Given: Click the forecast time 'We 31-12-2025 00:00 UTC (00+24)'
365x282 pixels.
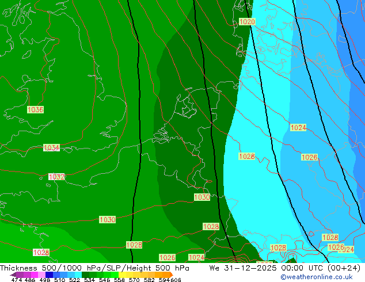Looking at the screenshot, I should [285, 268].
